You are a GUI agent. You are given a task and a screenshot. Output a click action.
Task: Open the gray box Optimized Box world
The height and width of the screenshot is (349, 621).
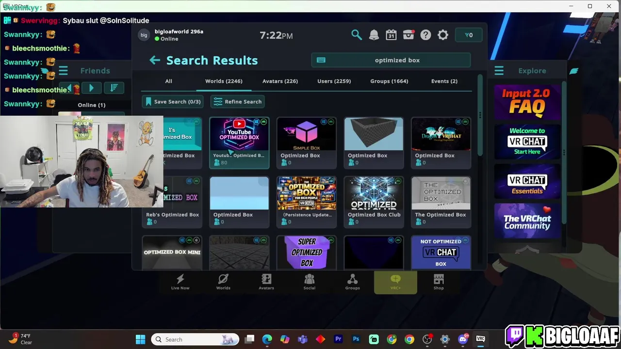[374, 143]
